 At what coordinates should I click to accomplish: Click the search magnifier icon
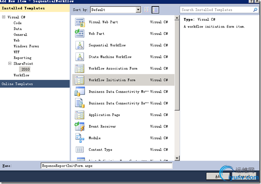(x=255, y=10)
